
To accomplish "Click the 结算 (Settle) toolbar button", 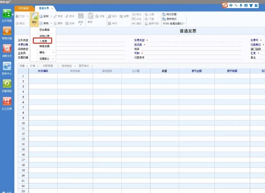I will coord(124,16).
